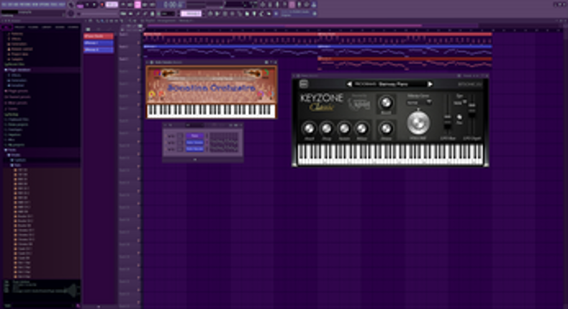Collapse the Drums folder under Packs
This screenshot has width=568, height=309.
(14, 154)
